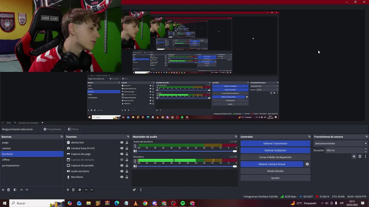
Task: Open VLC media player from taskbar
Action: click(x=135, y=203)
